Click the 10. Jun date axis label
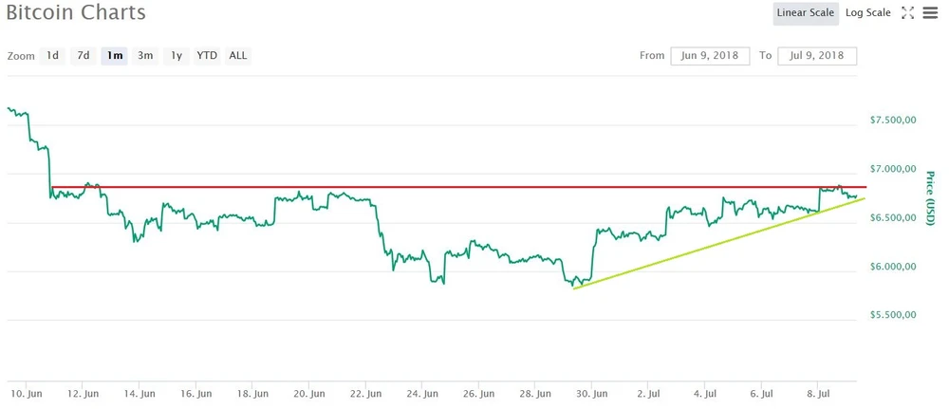 [x=27, y=393]
